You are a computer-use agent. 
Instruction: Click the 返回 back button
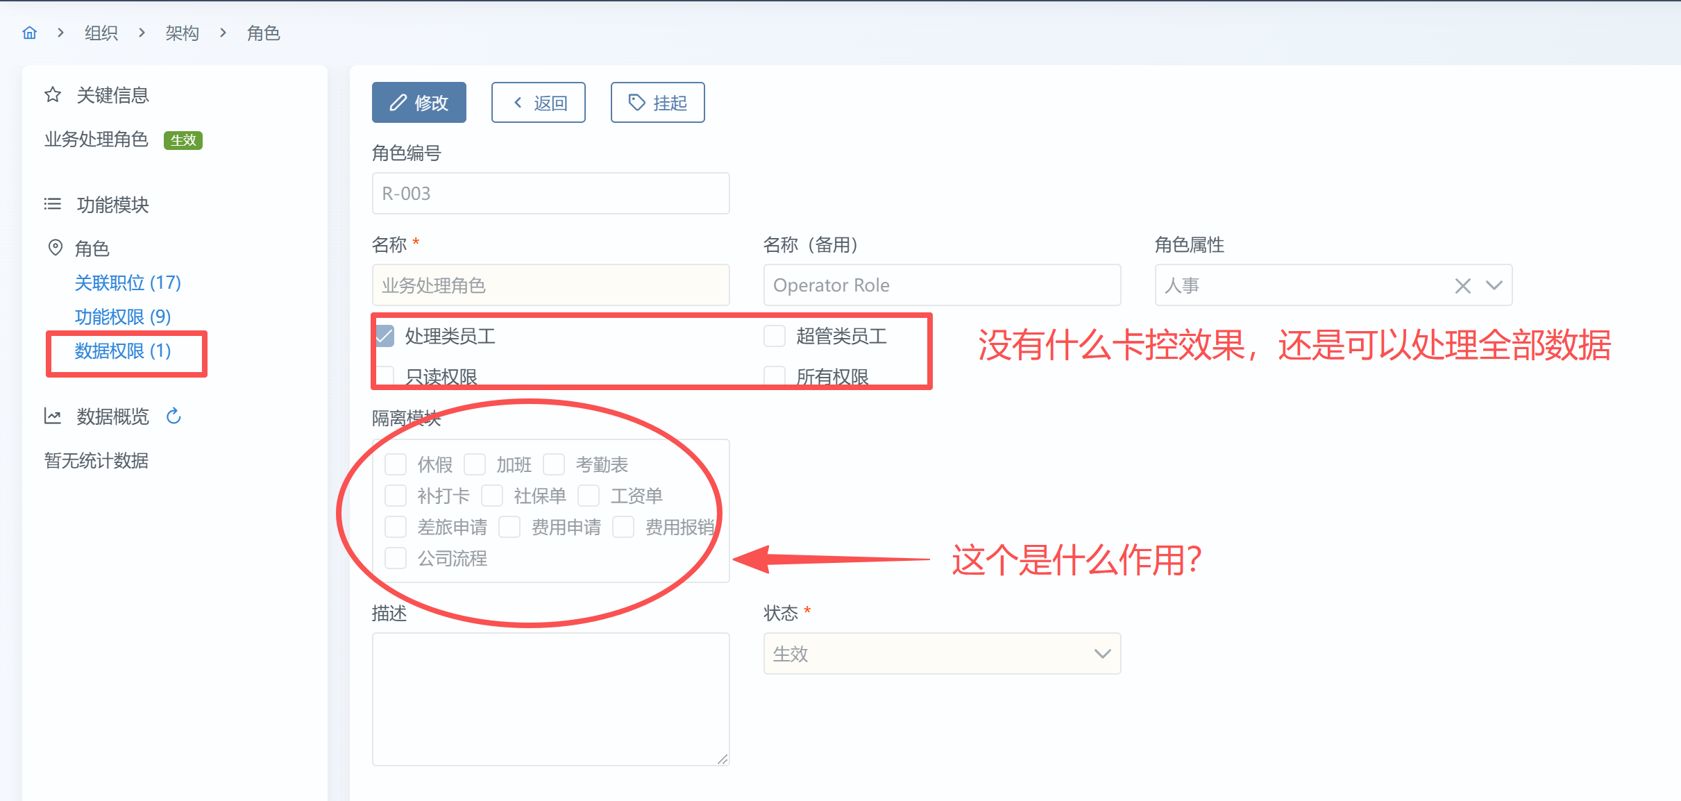point(539,103)
